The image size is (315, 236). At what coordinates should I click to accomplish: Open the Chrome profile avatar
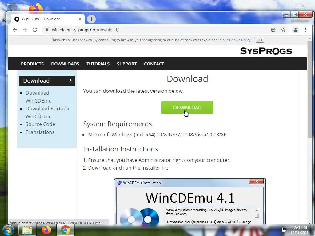pyautogui.click(x=296, y=30)
